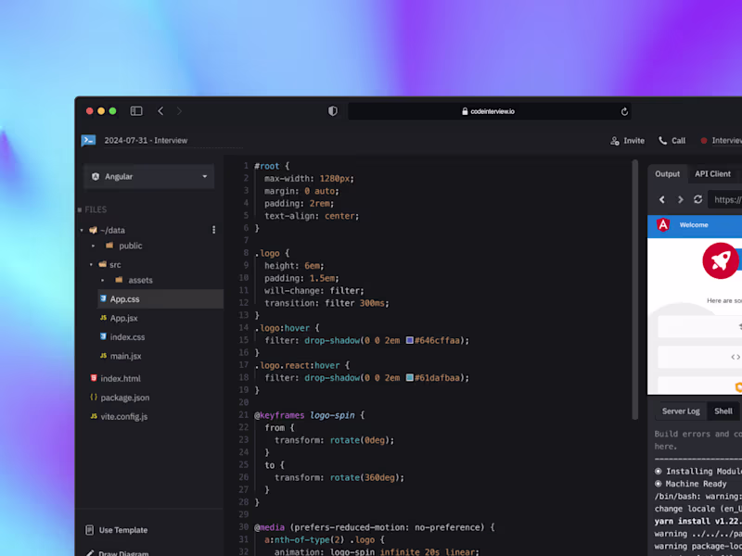This screenshot has height=556, width=742.
Task: Switch to the Output tab
Action: [x=667, y=174]
